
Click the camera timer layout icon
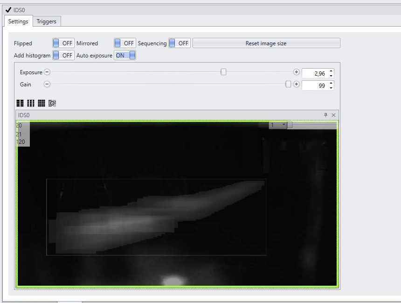pyautogui.click(x=52, y=103)
